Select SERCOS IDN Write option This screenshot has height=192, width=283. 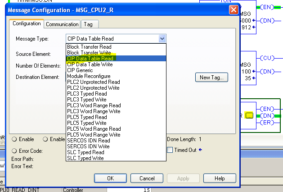pyautogui.click(x=116, y=146)
